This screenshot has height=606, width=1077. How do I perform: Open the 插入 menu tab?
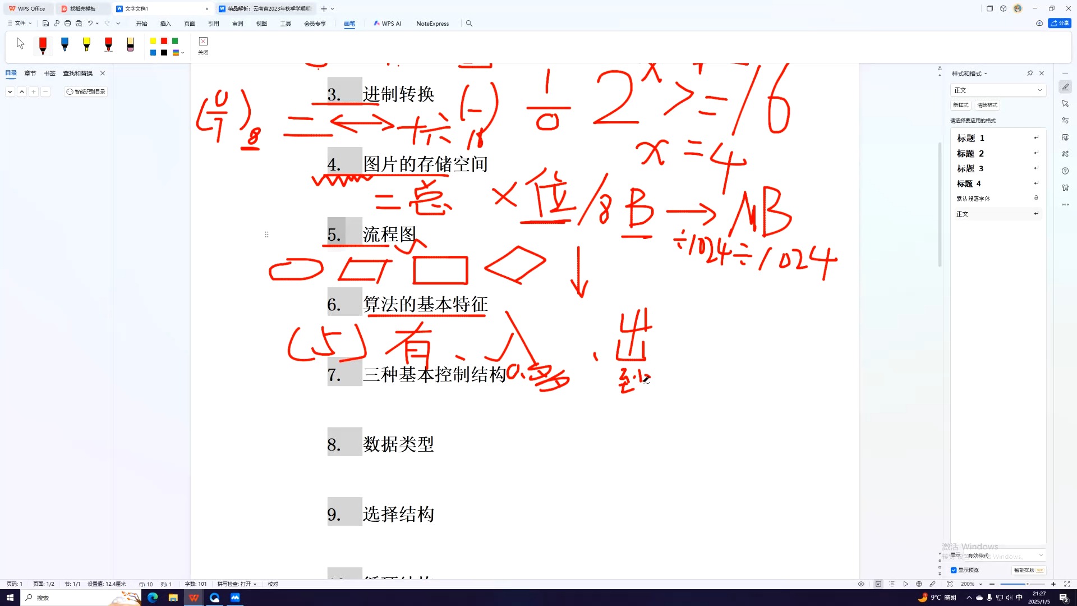coord(165,24)
